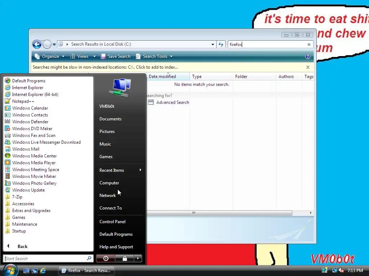Open the Recent Items submenu
The width and height of the screenshot is (369, 276).
tap(120, 170)
